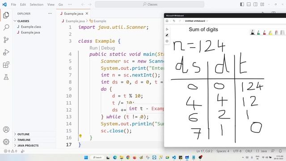
Task: Click the lightbulb quick fix icon
Action: 80,136
